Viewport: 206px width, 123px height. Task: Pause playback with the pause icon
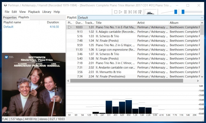[x=125, y=12]
